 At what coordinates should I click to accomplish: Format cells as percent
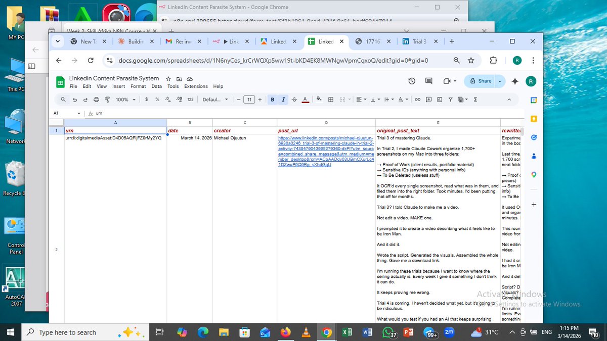point(157,100)
